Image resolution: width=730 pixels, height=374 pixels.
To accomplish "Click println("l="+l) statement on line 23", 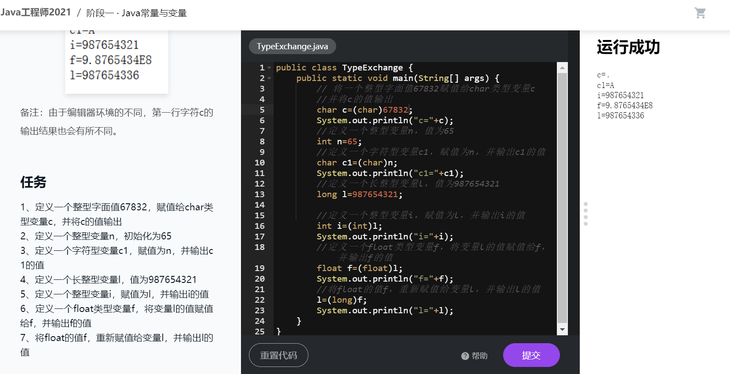I will click(x=385, y=311).
